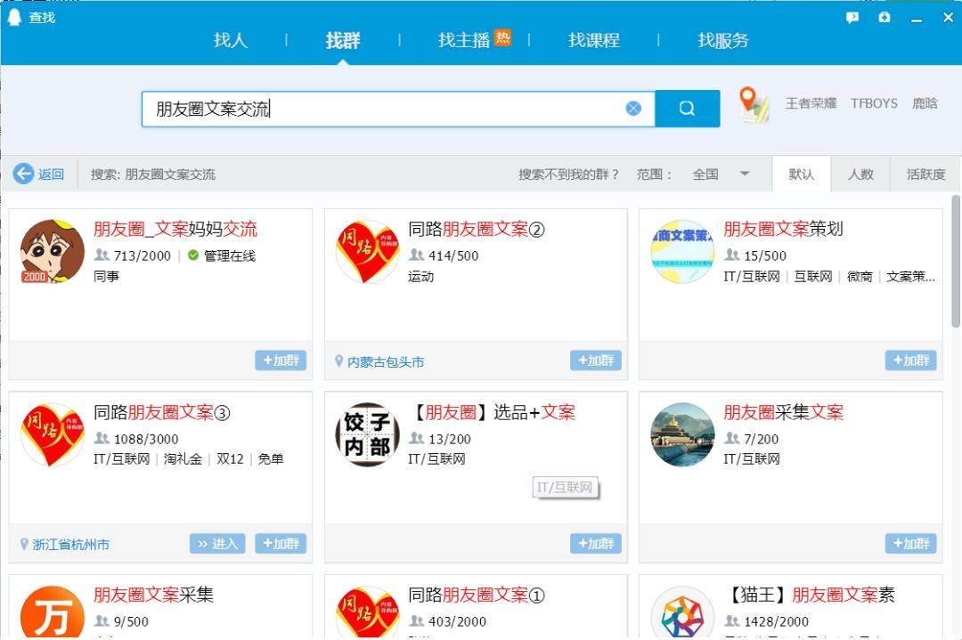Open group title 朋友圈文案采集
This screenshot has height=640, width=962.
pos(153,595)
